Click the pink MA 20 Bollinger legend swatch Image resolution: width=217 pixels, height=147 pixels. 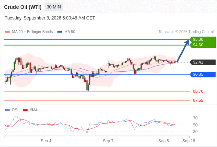pos(7,32)
